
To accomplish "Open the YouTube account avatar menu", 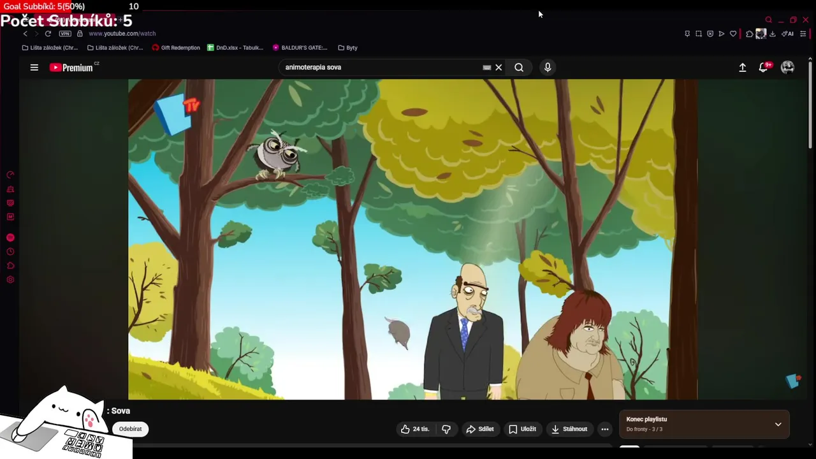I will tap(787, 68).
